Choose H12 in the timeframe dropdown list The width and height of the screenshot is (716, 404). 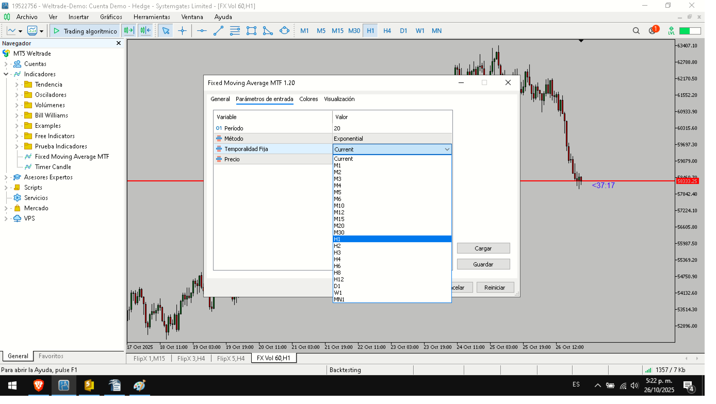pyautogui.click(x=392, y=279)
